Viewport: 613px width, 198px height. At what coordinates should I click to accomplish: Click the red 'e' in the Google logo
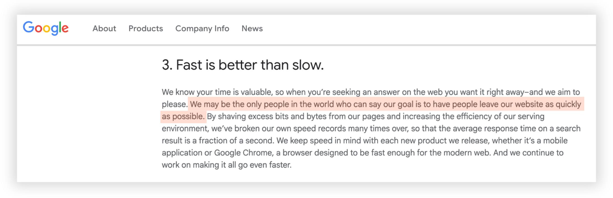(x=65, y=29)
